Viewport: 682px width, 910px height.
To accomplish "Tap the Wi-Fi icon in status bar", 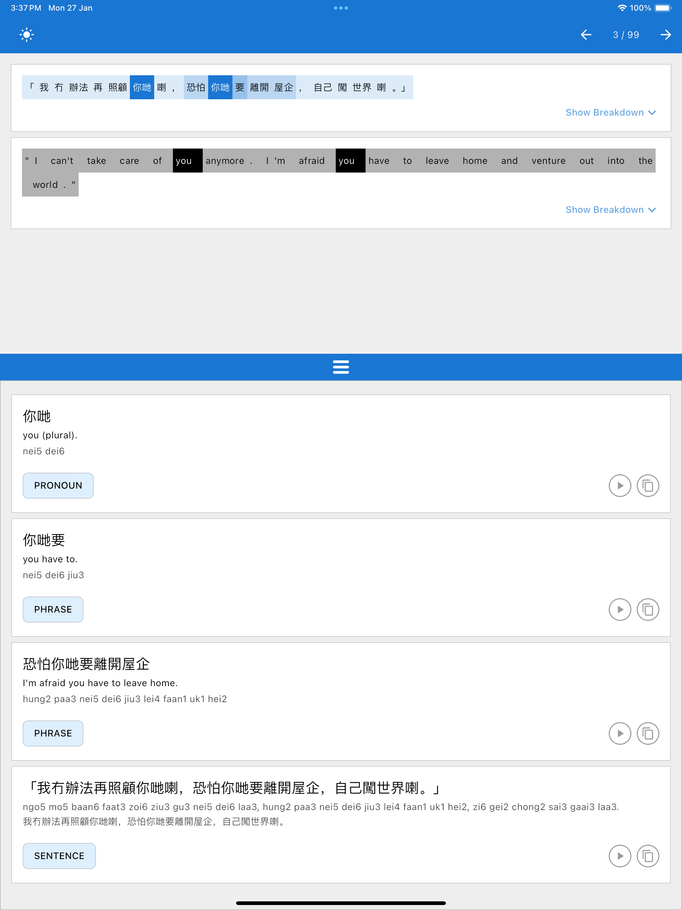I will click(622, 8).
